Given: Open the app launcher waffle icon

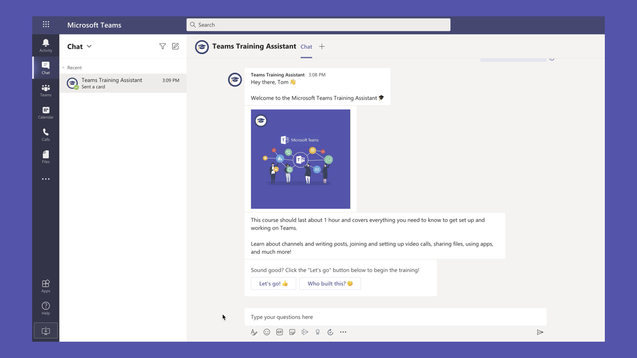Looking at the screenshot, I should 46,24.
